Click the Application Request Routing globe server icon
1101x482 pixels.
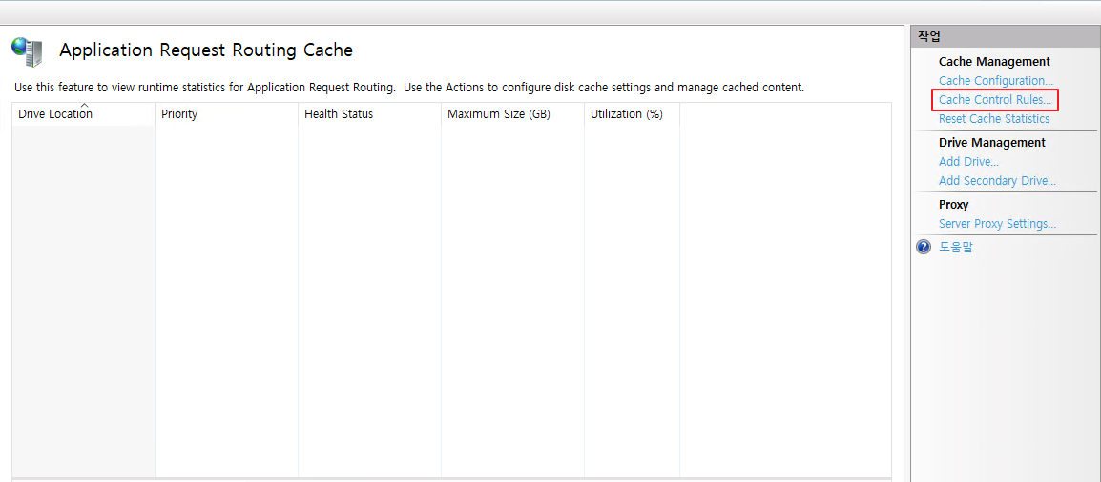click(x=27, y=51)
